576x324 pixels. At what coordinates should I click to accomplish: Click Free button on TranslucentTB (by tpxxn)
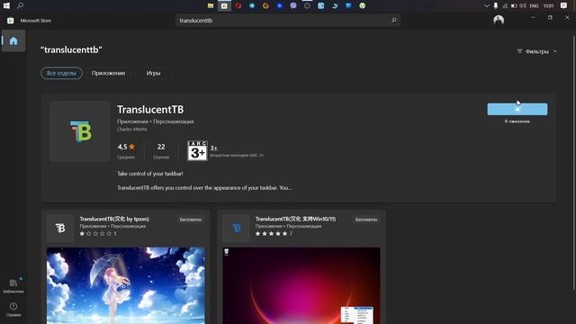click(x=190, y=220)
